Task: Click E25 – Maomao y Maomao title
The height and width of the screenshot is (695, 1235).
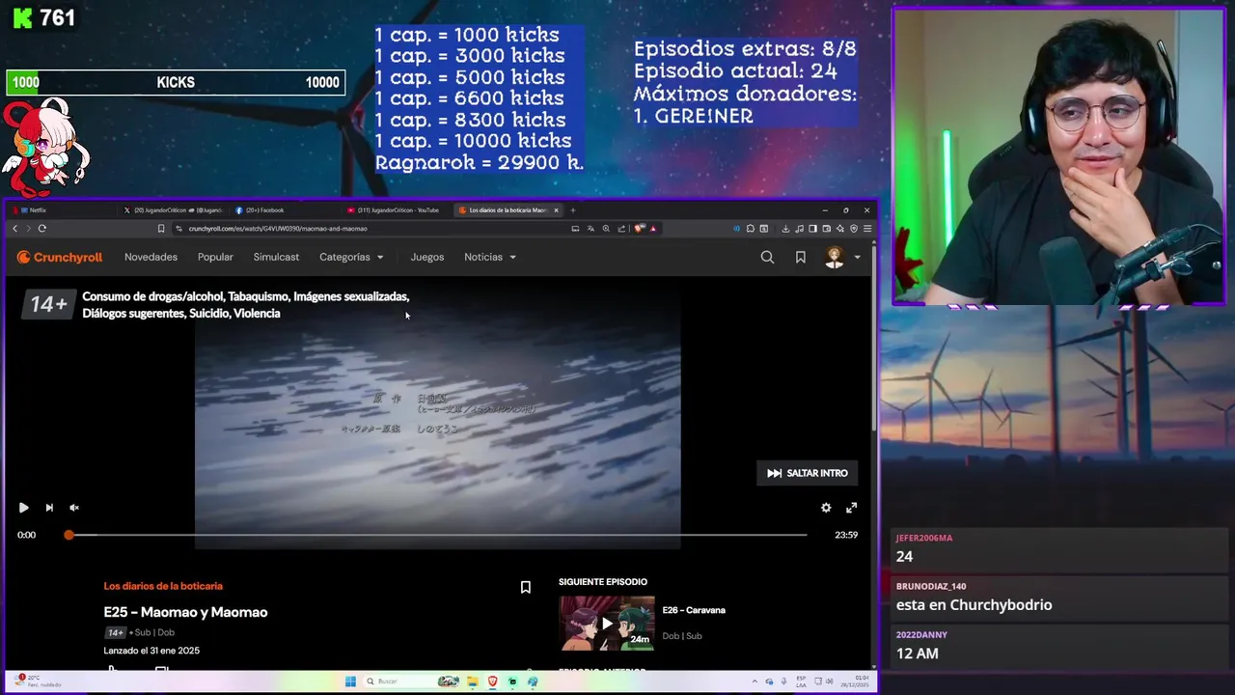Action: (185, 612)
